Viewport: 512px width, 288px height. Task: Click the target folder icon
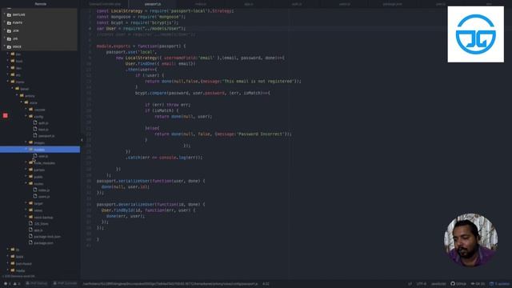(x=31, y=203)
